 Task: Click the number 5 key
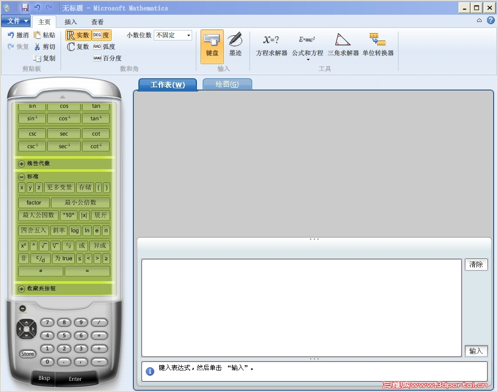64,336
